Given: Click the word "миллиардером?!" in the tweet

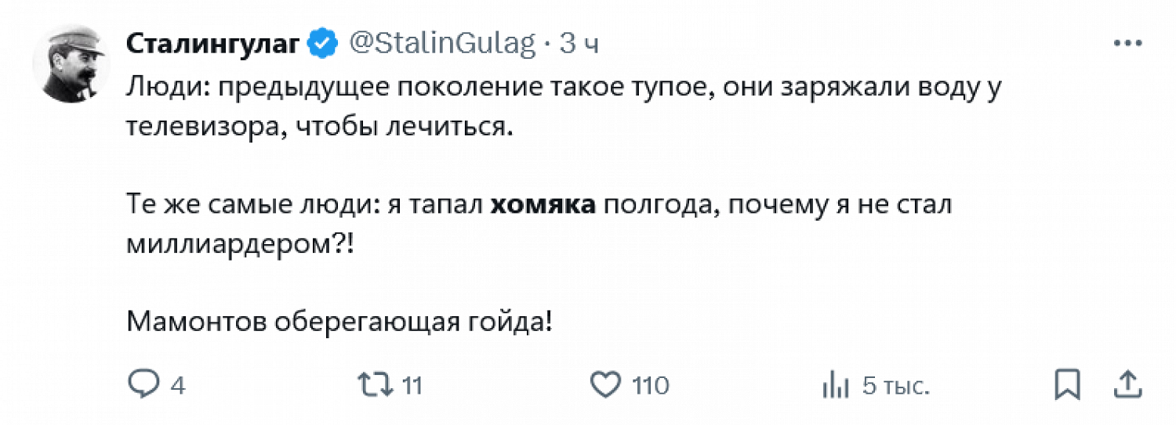Looking at the screenshot, I should 240,244.
